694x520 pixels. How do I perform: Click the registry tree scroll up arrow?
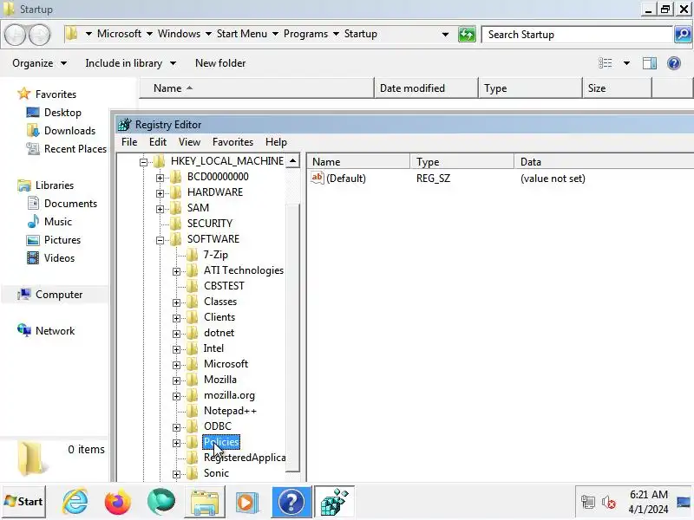pyautogui.click(x=292, y=160)
